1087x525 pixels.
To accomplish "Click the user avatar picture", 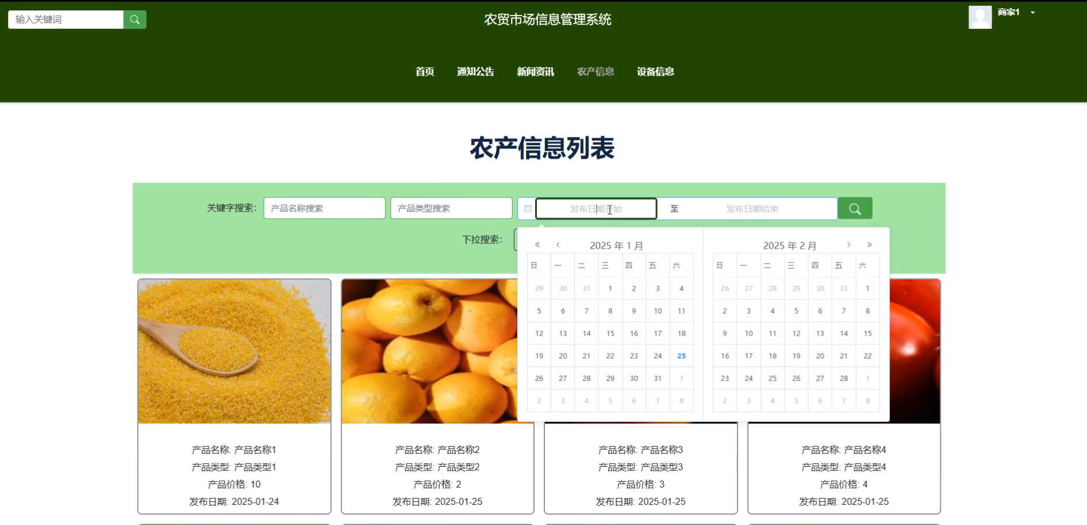I will (x=980, y=17).
